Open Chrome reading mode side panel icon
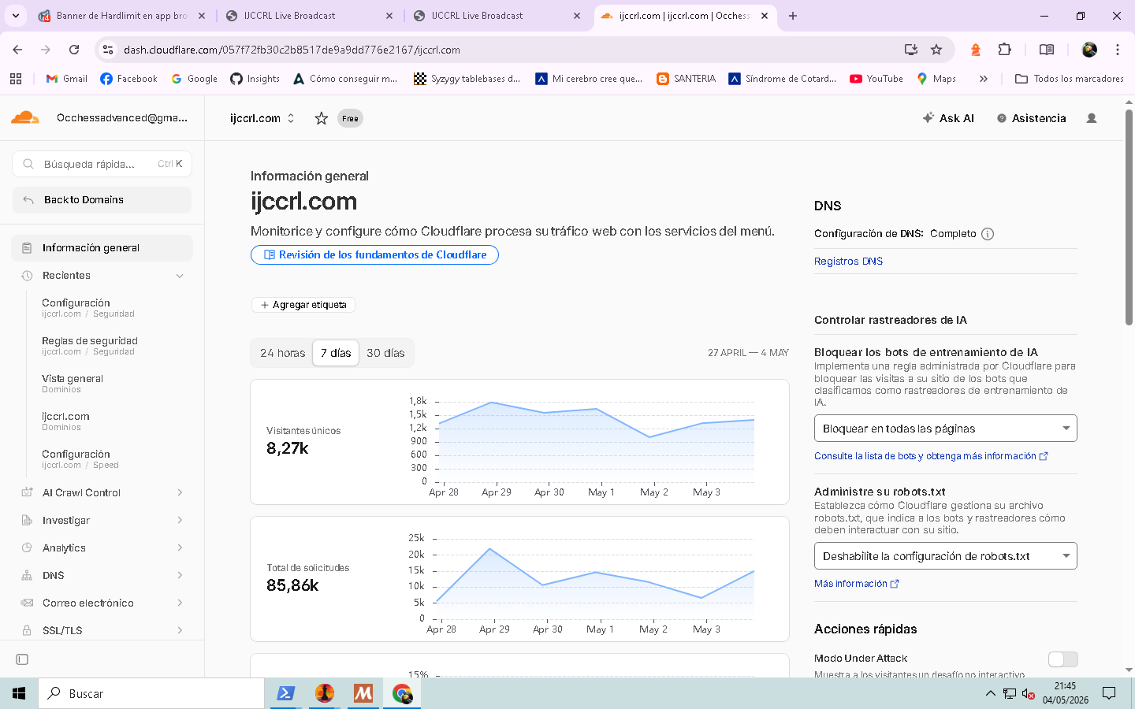The width and height of the screenshot is (1135, 709). point(1047,50)
